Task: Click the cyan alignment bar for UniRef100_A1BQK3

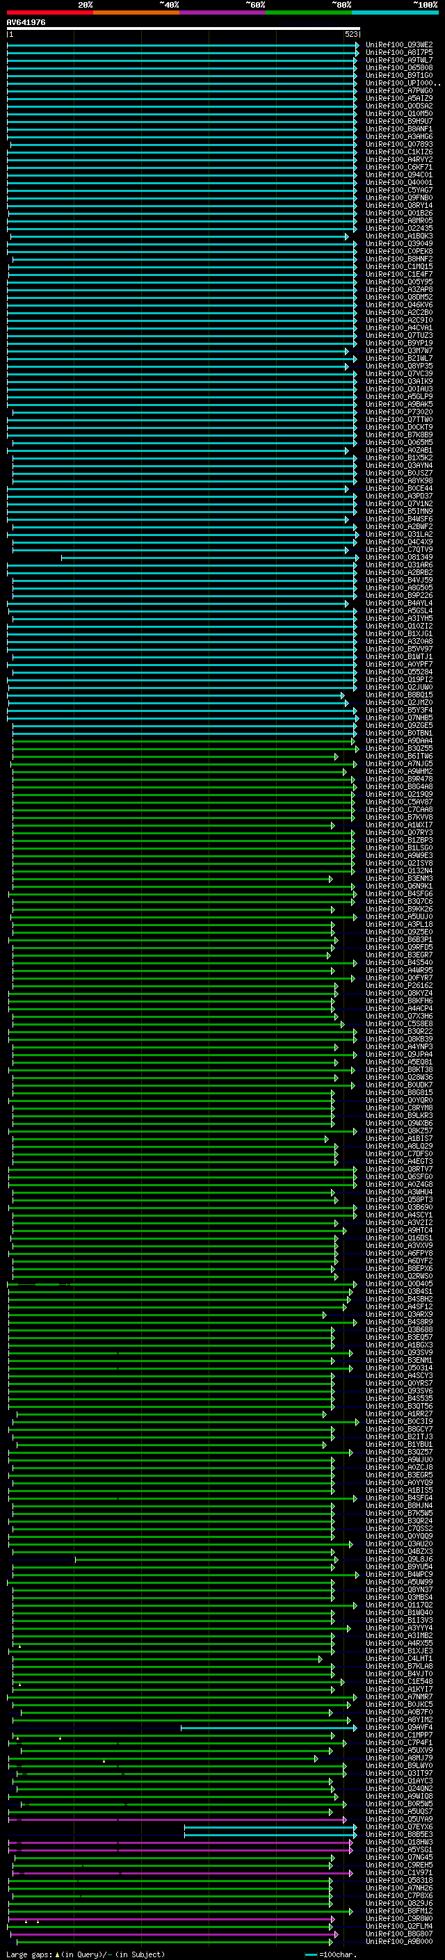Action: pos(179,236)
